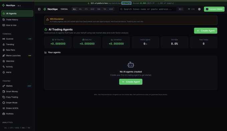Click the SOL / ETH / BASE chains footer text

17,128
